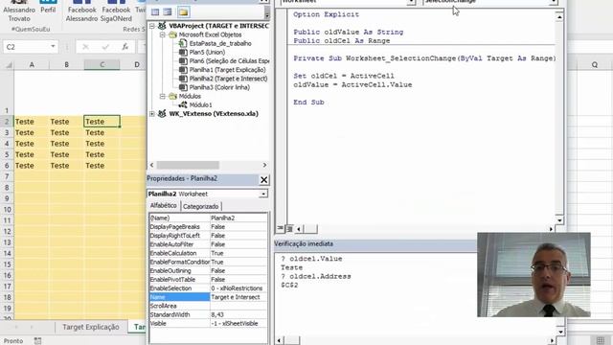Image resolution: width=613 pixels, height=345 pixels.
Task: Click View Object icon in Project Explorer
Action: click(x=168, y=11)
